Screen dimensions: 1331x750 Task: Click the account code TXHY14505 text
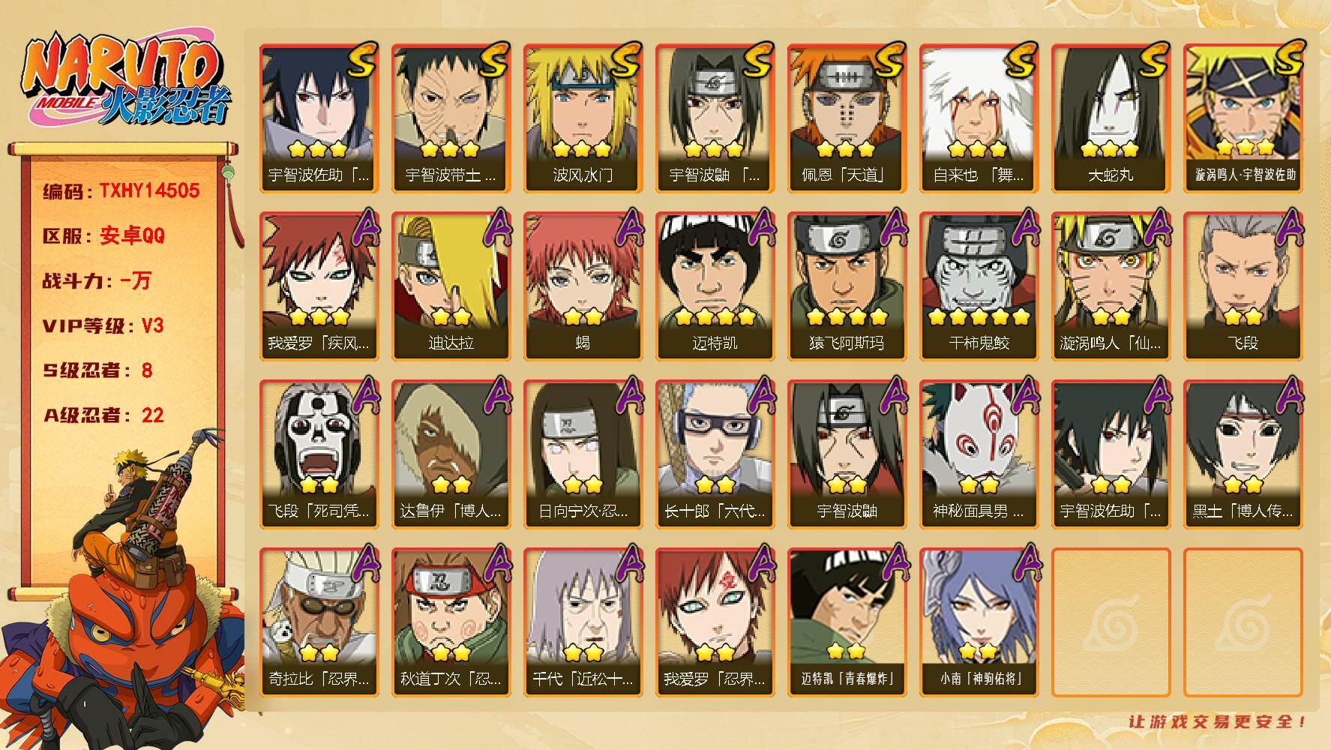coord(149,190)
